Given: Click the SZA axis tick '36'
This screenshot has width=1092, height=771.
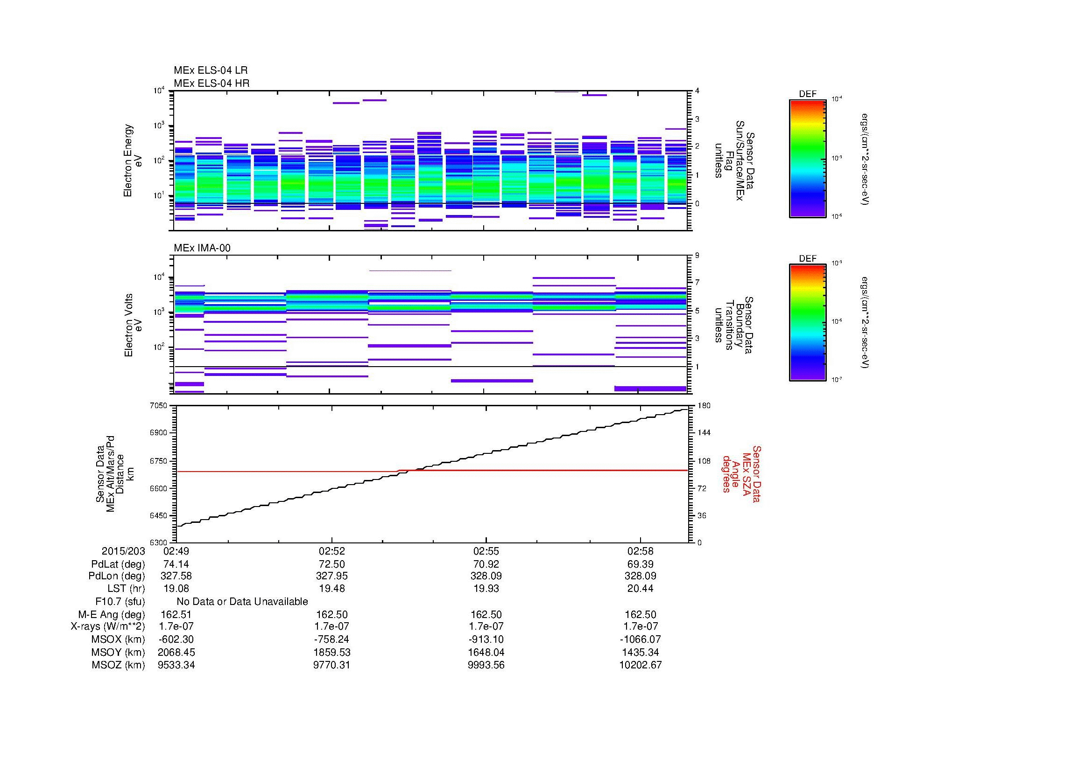Looking at the screenshot, I should point(702,515).
